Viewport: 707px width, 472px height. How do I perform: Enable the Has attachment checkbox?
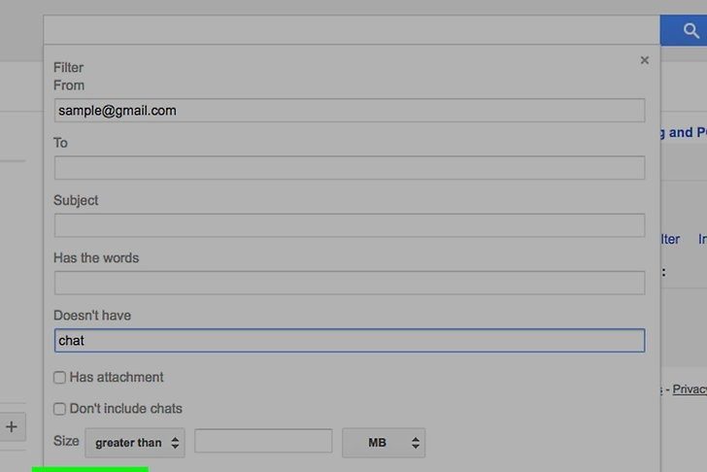[x=60, y=378]
